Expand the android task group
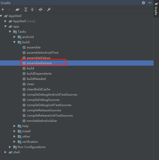This screenshot has width=159, height=160. tap(15, 37)
